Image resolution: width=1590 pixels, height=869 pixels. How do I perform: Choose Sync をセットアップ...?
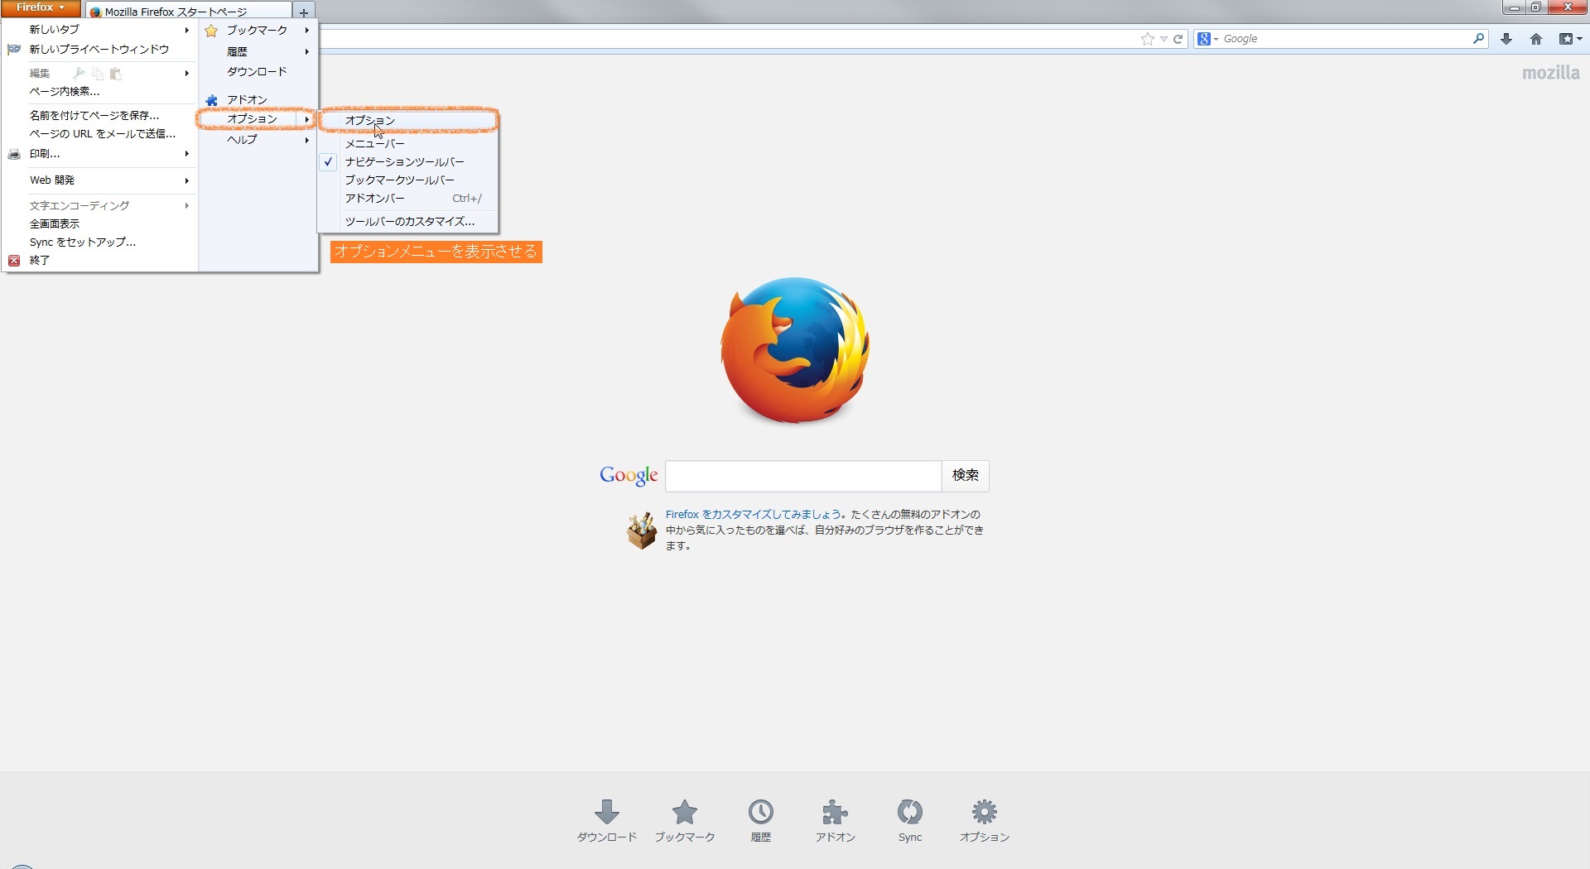[99, 242]
